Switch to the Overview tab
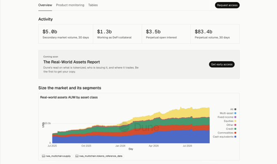Viewport: 277px width, 164px height. (45, 5)
